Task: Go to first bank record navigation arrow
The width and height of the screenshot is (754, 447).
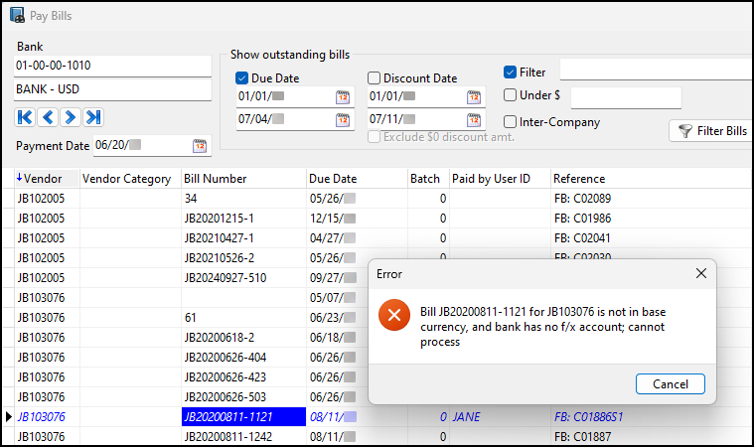Action: click(25, 117)
